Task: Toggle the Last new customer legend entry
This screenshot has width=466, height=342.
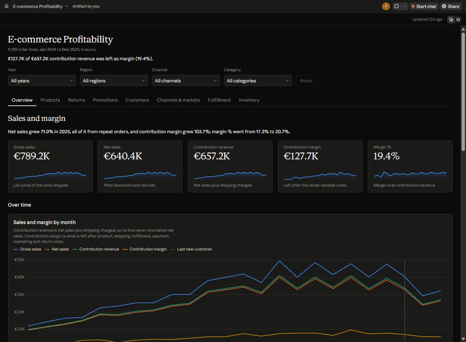Action: [191, 249]
